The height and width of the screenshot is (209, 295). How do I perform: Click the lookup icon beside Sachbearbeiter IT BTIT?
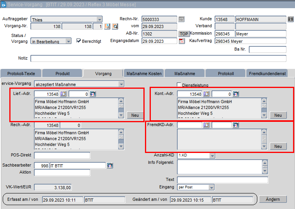click(110, 165)
